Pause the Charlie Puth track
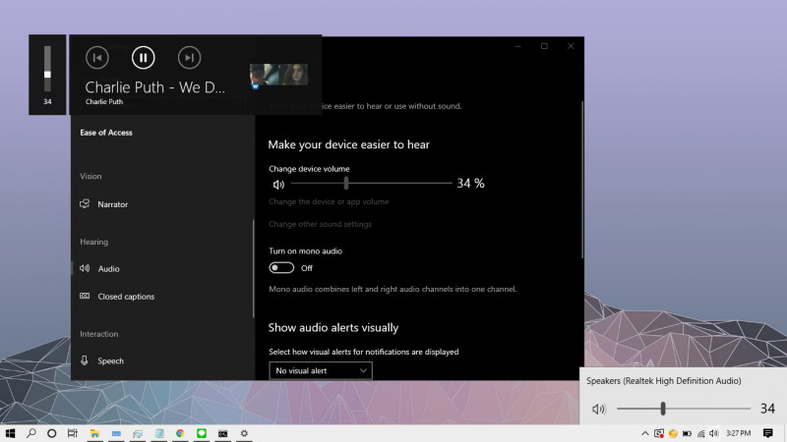The height and width of the screenshot is (442, 787). [143, 58]
